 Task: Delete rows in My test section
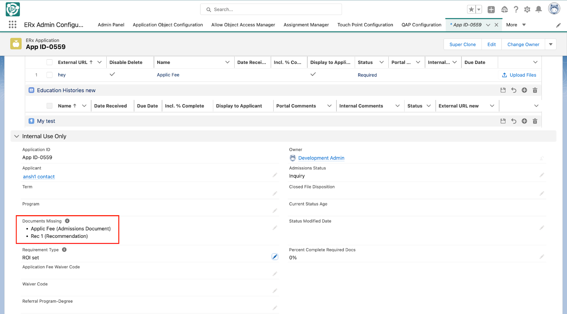(535, 121)
